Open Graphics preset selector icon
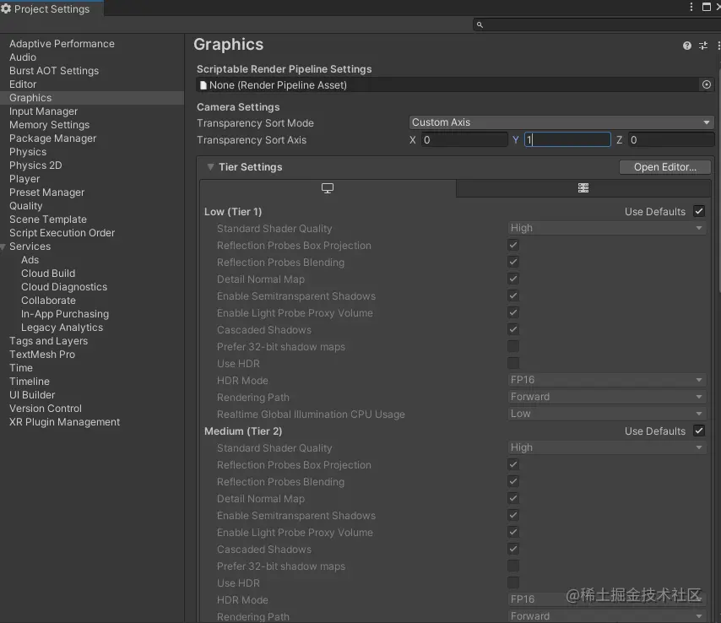This screenshot has height=623, width=721. click(x=703, y=46)
